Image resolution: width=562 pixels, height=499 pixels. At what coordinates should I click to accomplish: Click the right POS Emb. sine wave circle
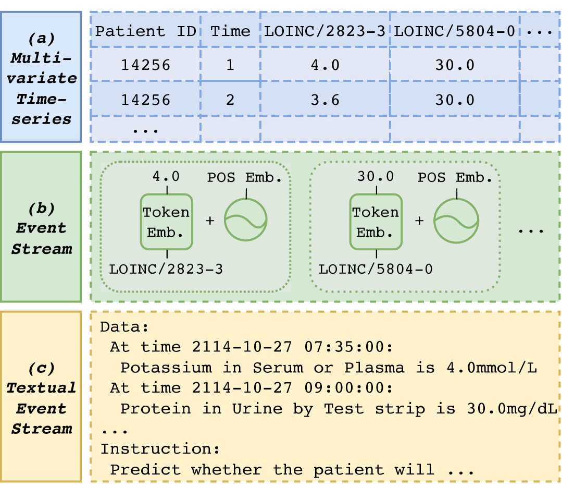pyautogui.click(x=456, y=220)
